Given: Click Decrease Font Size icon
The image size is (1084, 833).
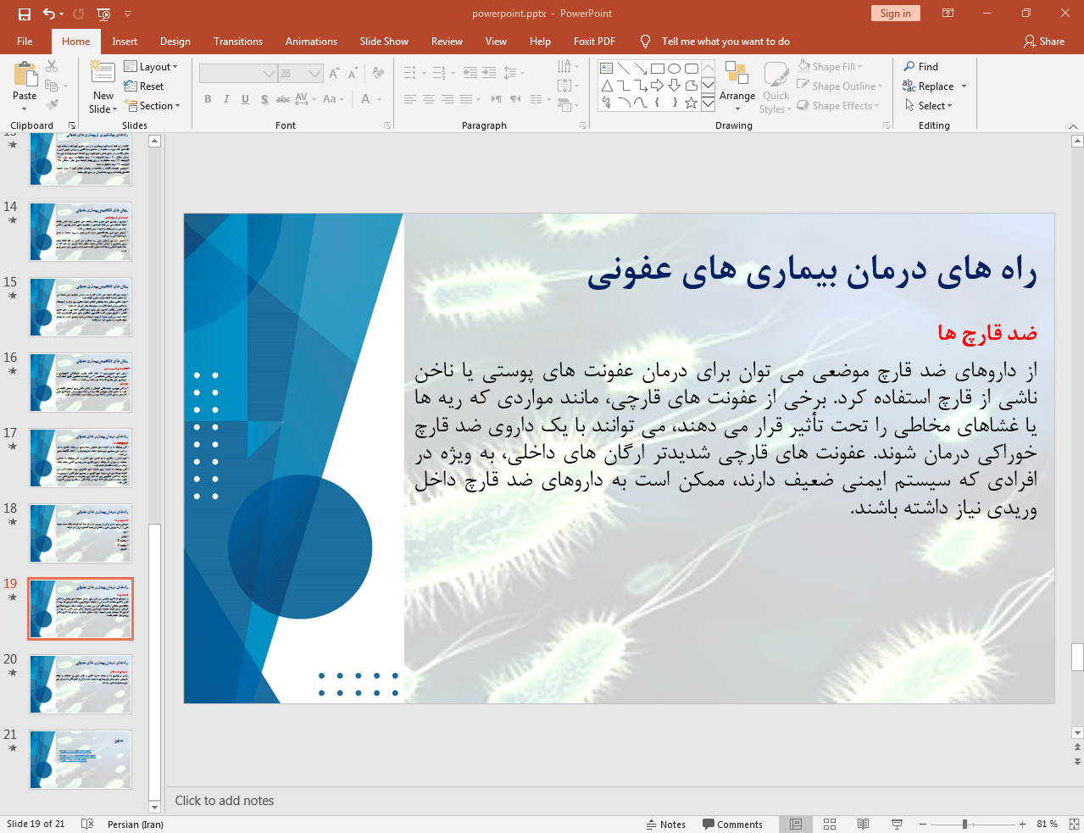Looking at the screenshot, I should click(x=353, y=74).
